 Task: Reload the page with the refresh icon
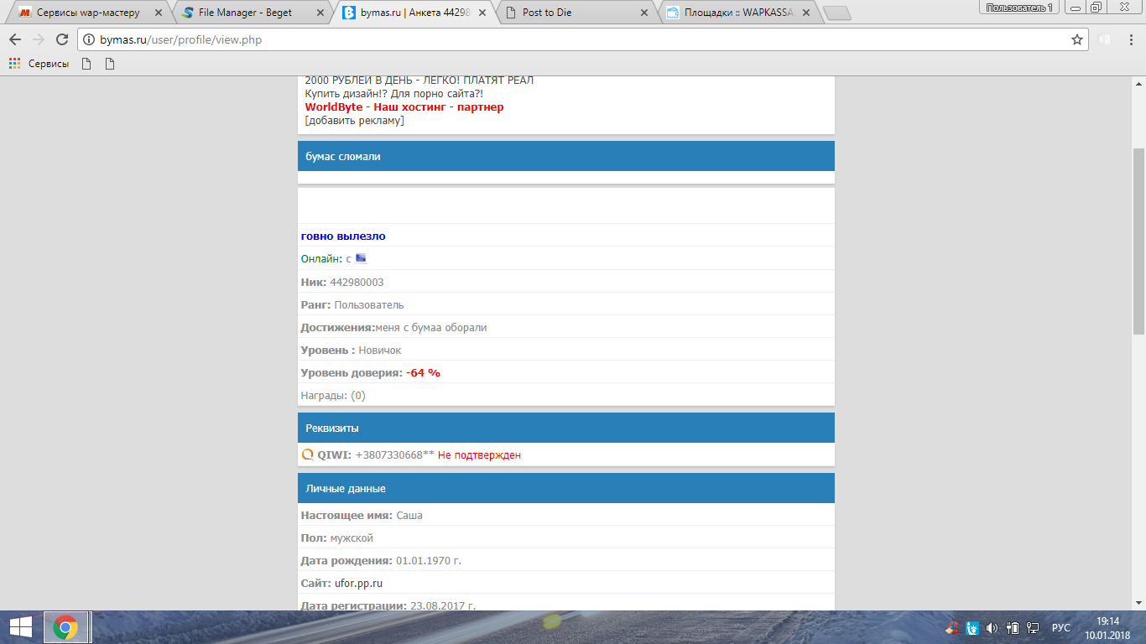(61, 39)
